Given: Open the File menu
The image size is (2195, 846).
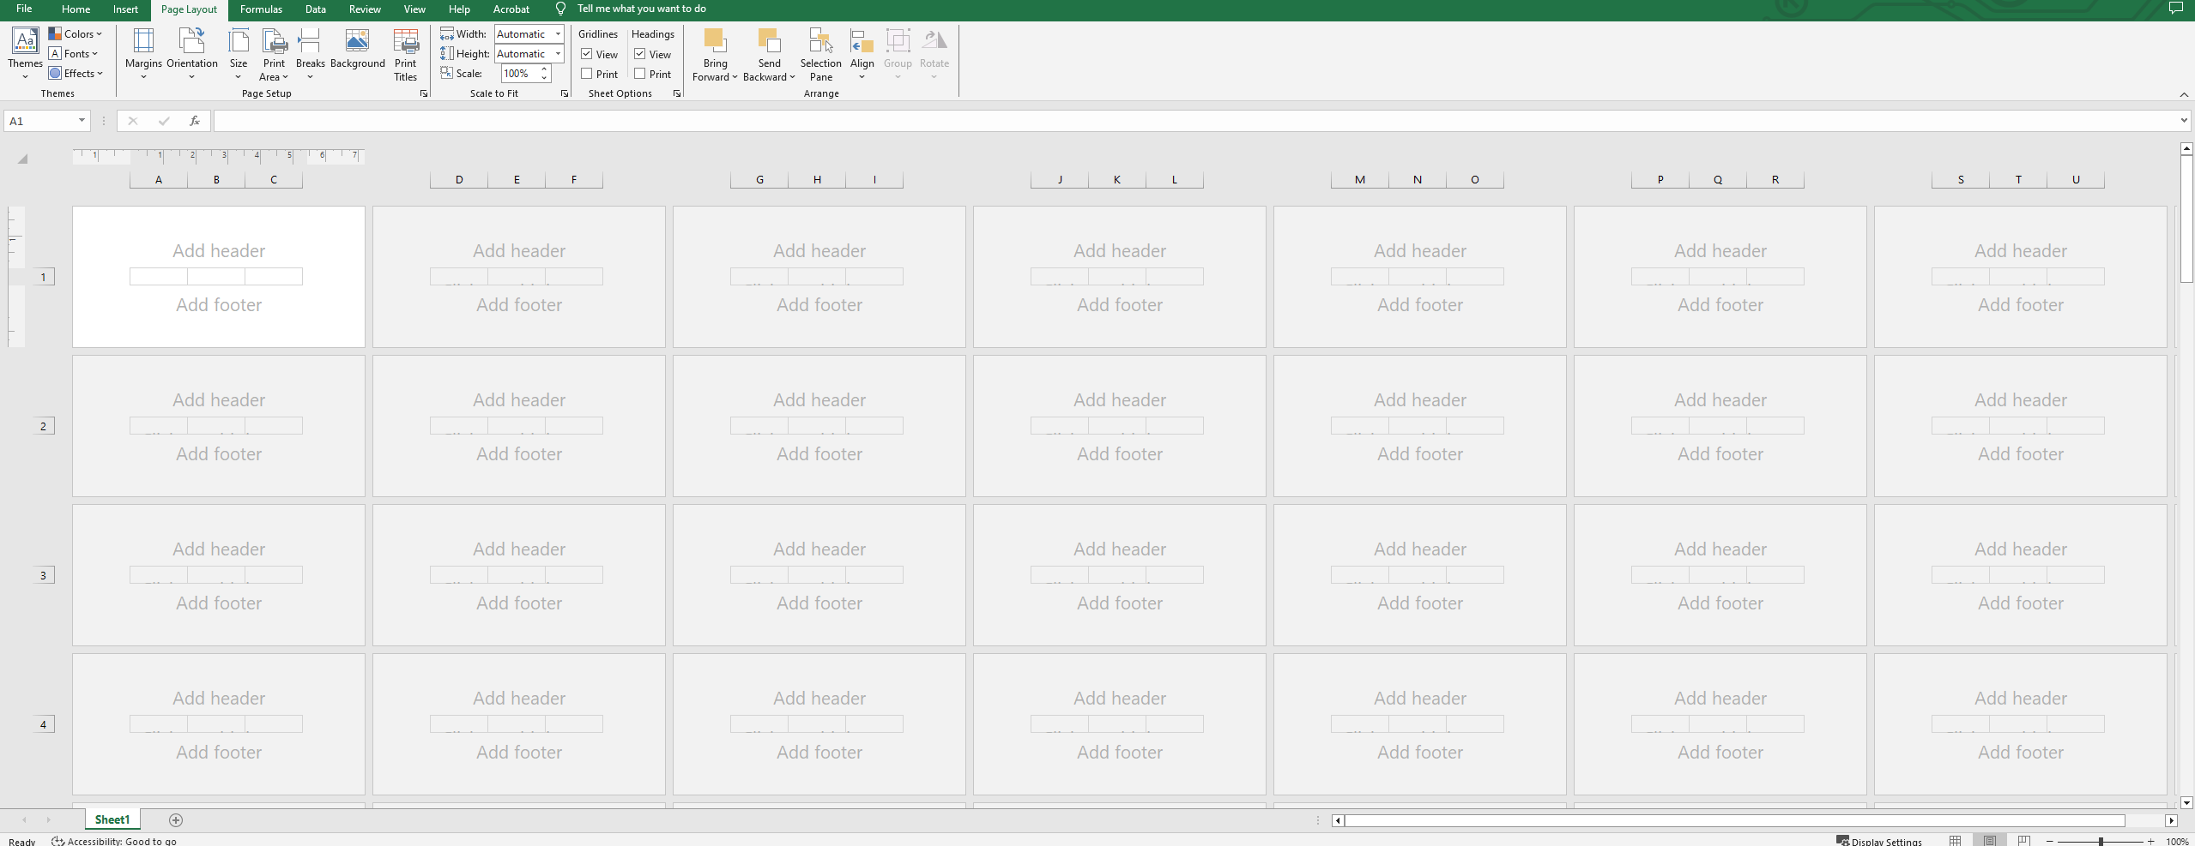Looking at the screenshot, I should point(24,9).
